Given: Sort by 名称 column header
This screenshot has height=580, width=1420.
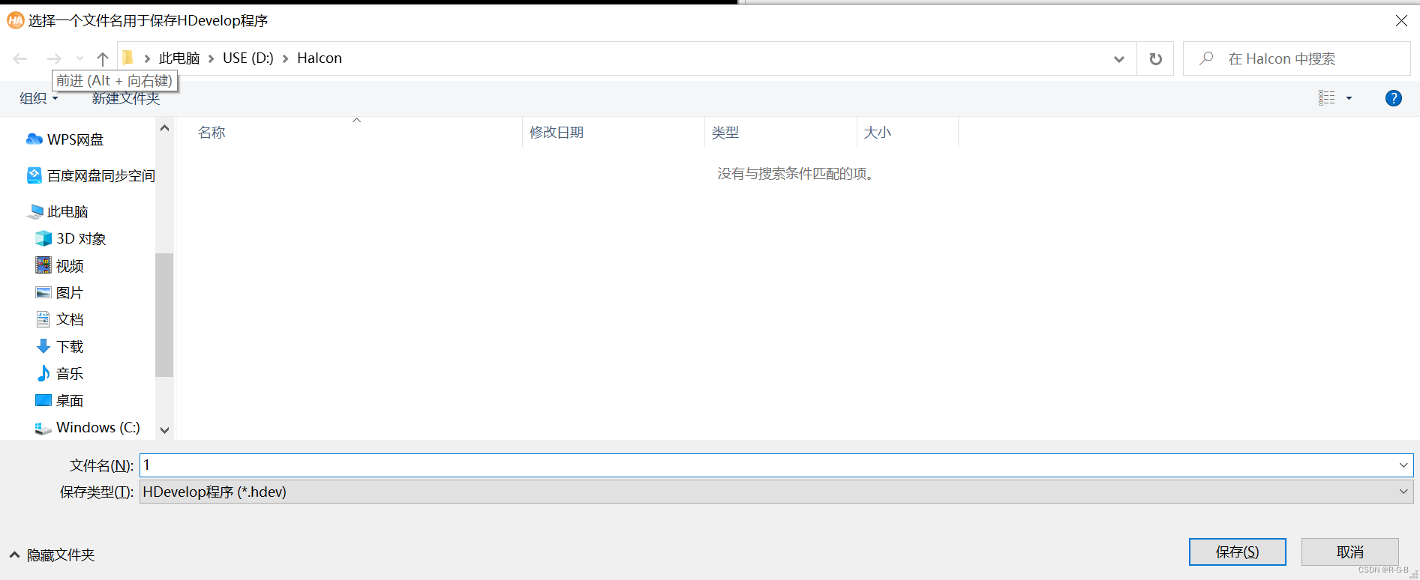Looking at the screenshot, I should [x=212, y=133].
